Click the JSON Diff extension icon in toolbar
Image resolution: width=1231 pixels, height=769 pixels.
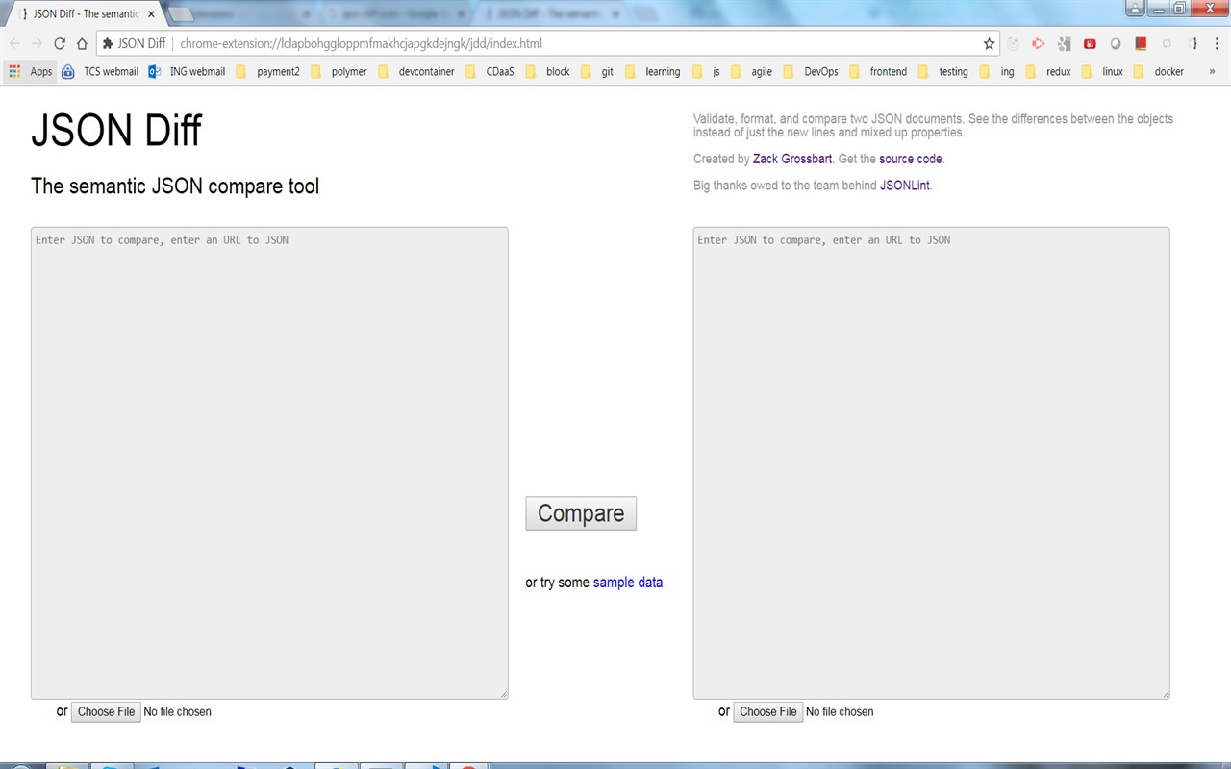(x=1193, y=43)
